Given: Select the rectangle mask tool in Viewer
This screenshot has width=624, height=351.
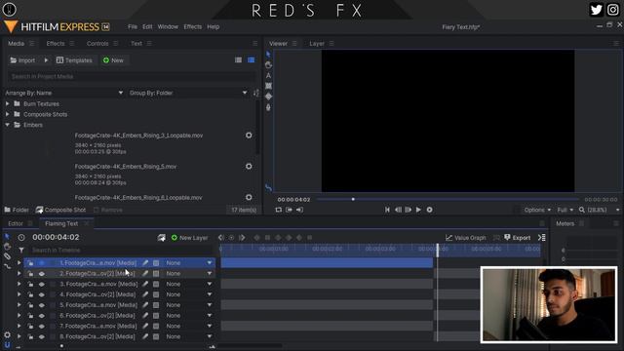Looking at the screenshot, I should (x=268, y=86).
